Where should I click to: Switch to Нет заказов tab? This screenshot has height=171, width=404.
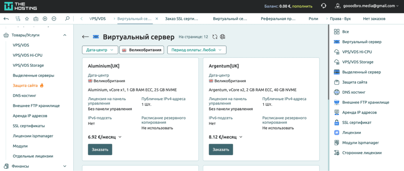(374, 19)
